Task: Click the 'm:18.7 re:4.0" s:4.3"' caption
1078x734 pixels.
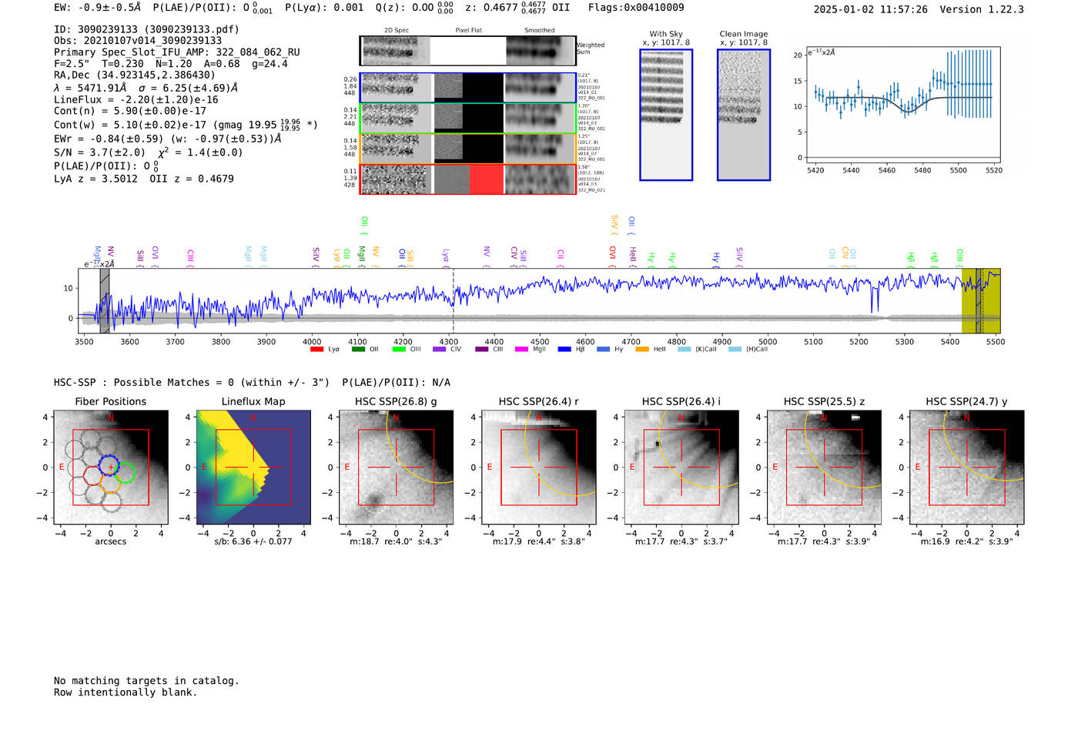Action: pyautogui.click(x=397, y=541)
